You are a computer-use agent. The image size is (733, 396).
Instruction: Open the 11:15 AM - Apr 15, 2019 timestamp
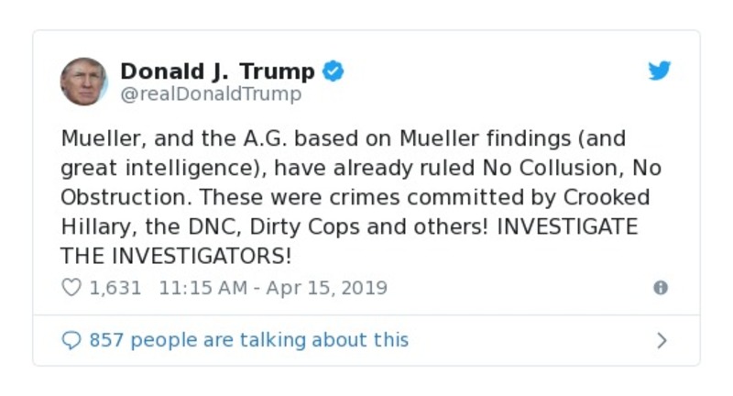[x=273, y=288]
